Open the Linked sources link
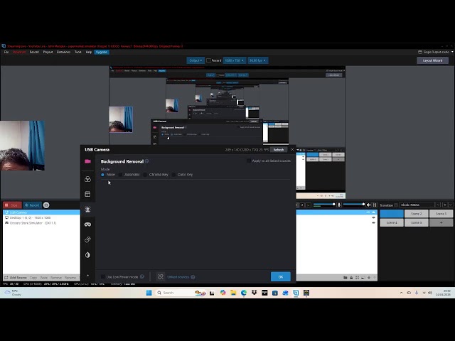This screenshot has width=455, height=341. click(178, 277)
